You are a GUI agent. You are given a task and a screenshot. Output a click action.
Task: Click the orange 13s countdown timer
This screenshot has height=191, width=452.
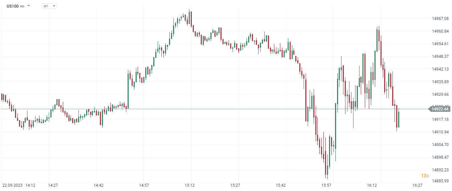[x=425, y=176]
